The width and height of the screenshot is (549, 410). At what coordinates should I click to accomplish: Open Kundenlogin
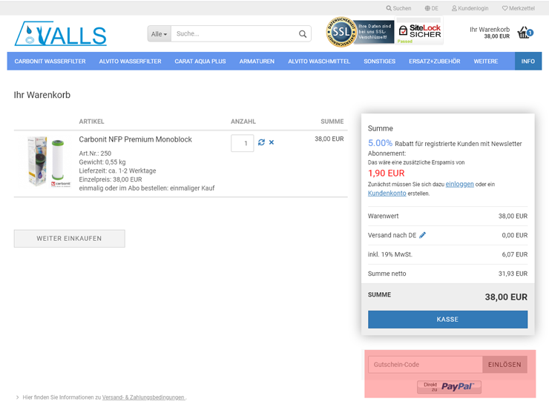(x=470, y=8)
